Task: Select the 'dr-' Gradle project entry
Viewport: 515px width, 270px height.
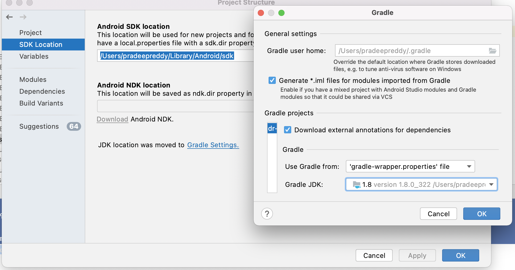Action: click(272, 128)
